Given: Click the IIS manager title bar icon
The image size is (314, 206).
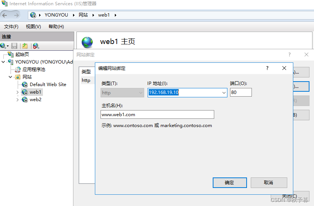Looking at the screenshot, I should pos(5,4).
